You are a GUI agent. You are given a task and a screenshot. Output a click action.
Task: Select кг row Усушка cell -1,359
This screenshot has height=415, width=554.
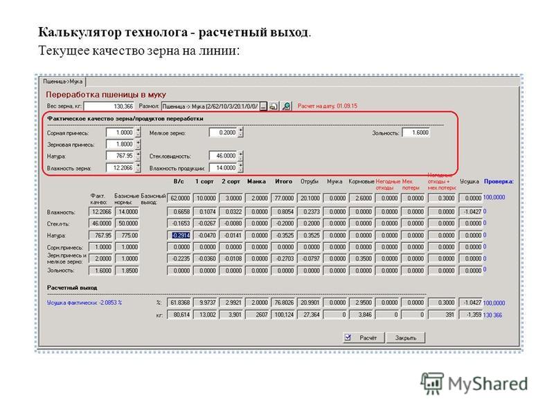(x=471, y=315)
